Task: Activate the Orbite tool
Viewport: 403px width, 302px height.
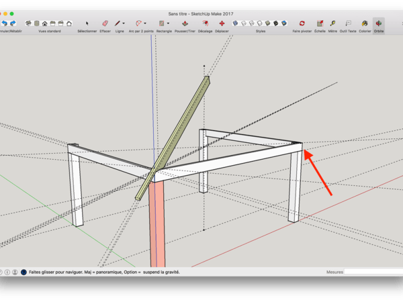Action: point(379,23)
